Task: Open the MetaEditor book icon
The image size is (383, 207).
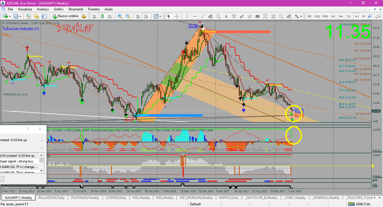Action: (x=84, y=16)
